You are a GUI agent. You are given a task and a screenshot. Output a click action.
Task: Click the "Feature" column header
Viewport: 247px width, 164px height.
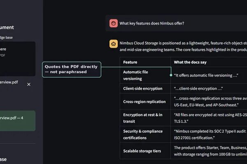point(145,62)
